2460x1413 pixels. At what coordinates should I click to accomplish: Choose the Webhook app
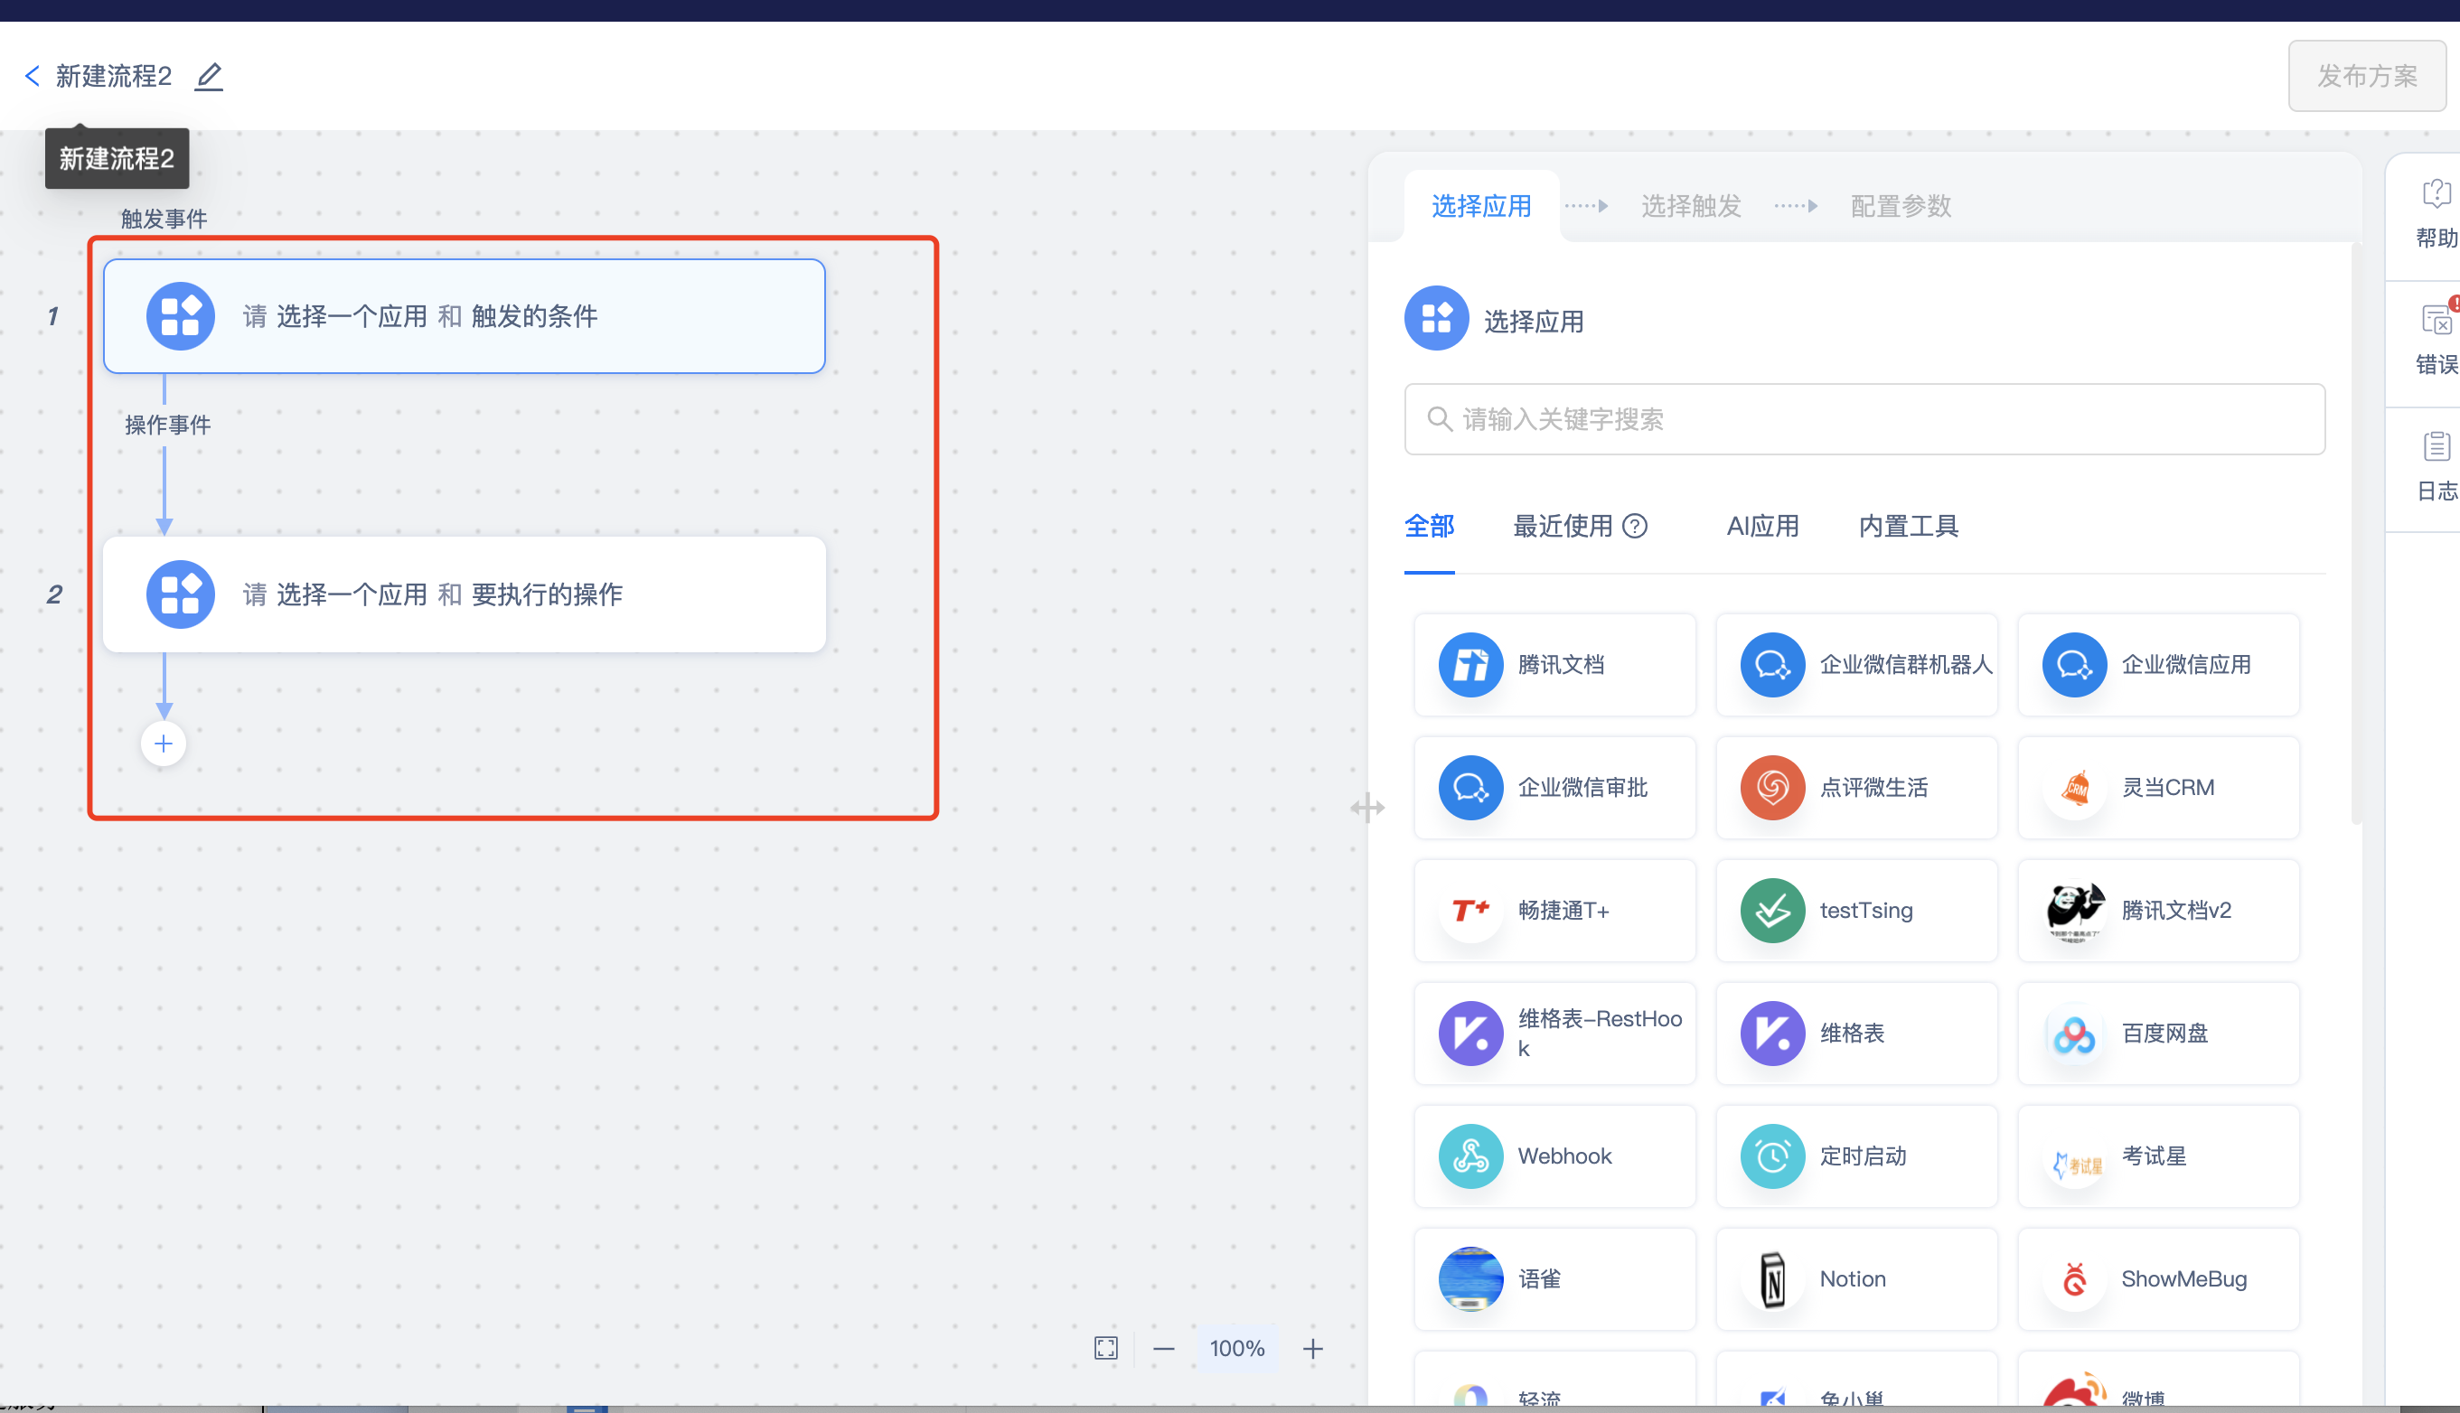point(1555,1156)
